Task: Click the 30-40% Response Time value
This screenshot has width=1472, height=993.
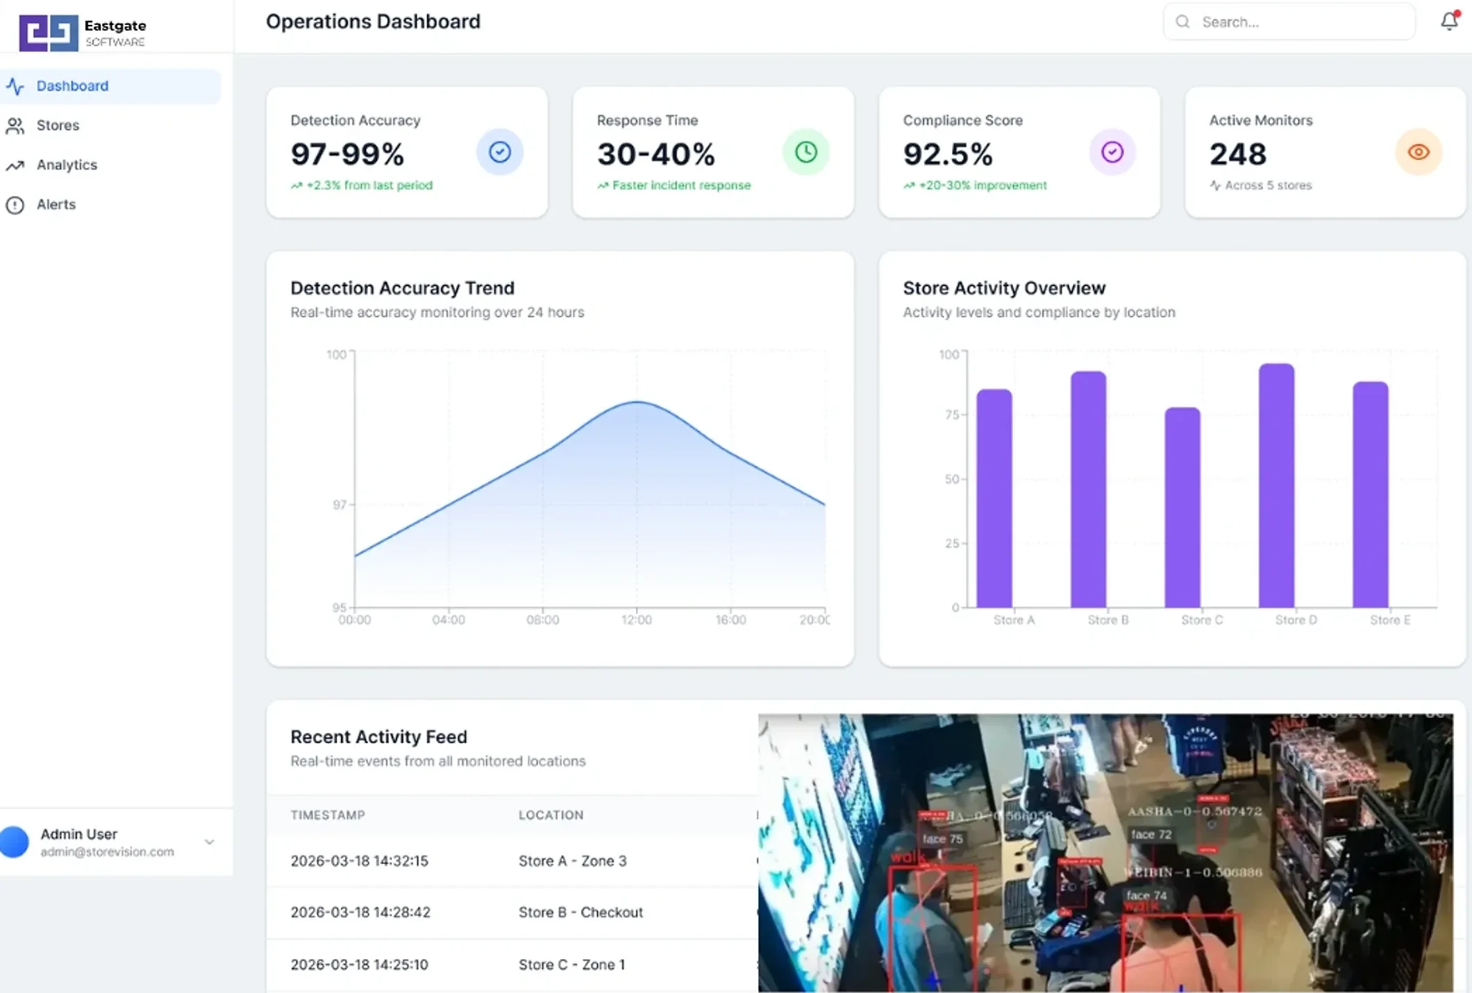Action: coord(656,154)
